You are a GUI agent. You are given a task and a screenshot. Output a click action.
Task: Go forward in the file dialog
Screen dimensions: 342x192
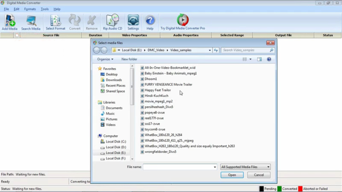104,50
